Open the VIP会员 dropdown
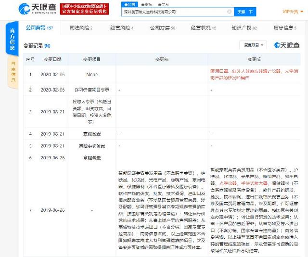The image size is (308, 257). pos(293,12)
